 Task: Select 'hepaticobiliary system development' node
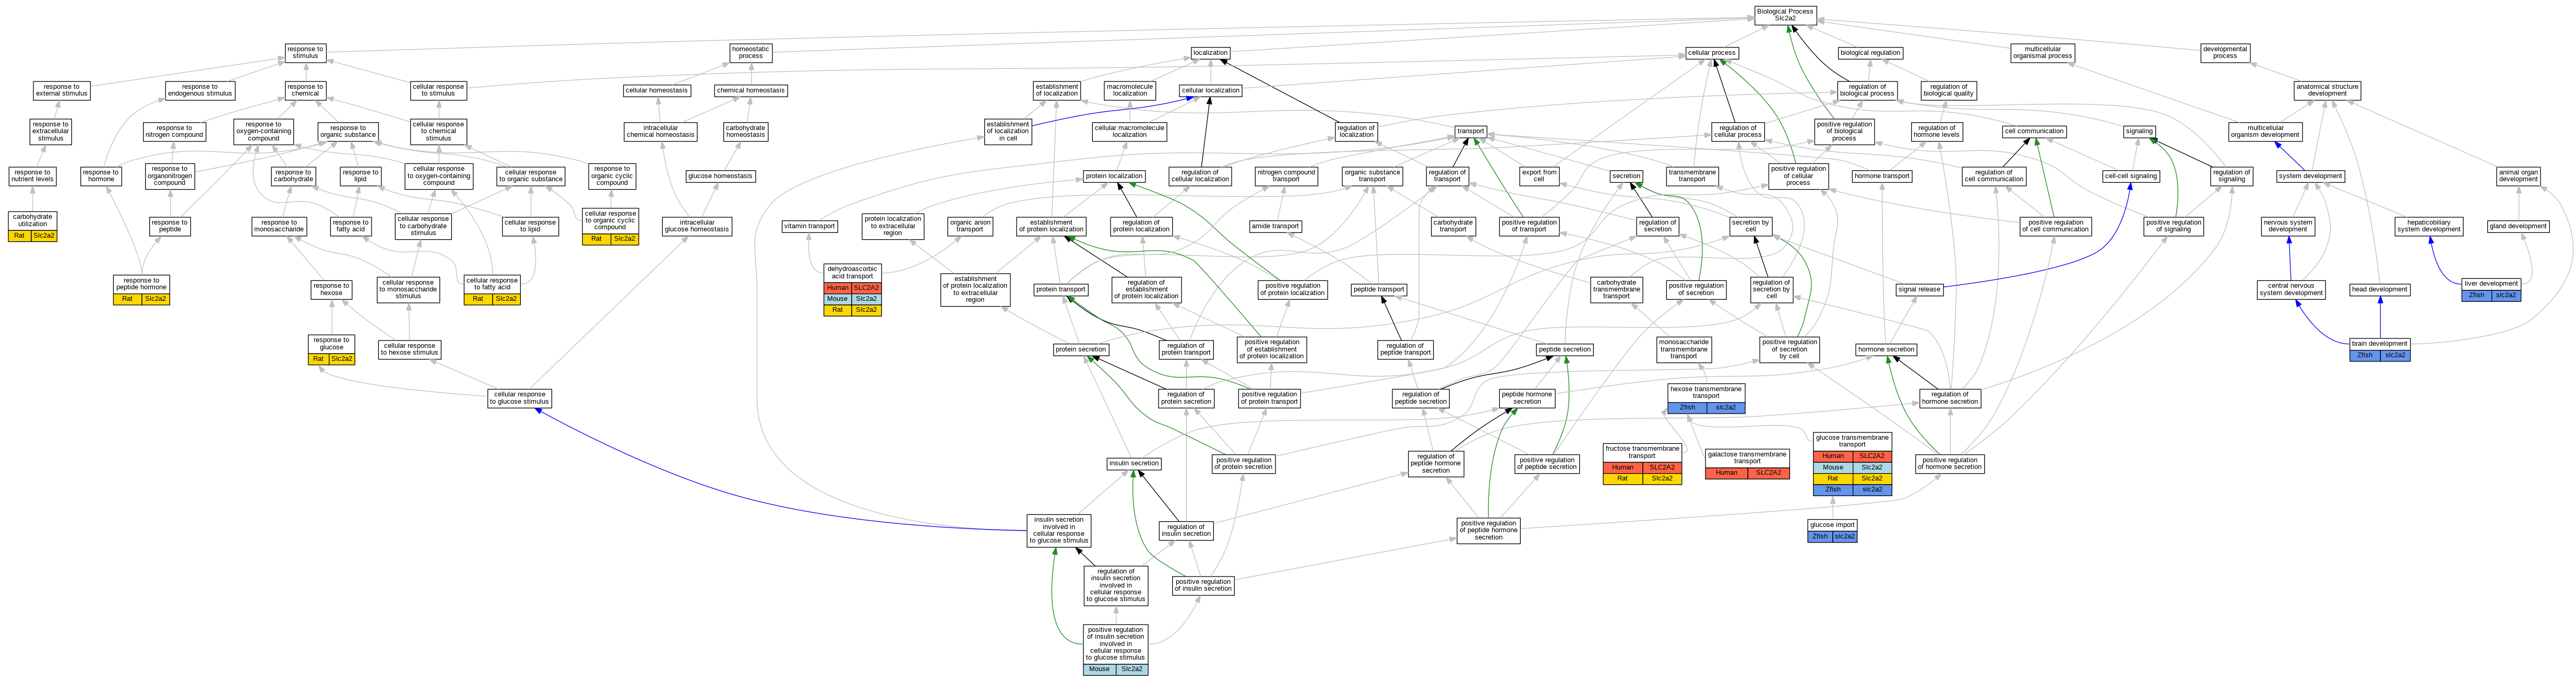click(2428, 226)
